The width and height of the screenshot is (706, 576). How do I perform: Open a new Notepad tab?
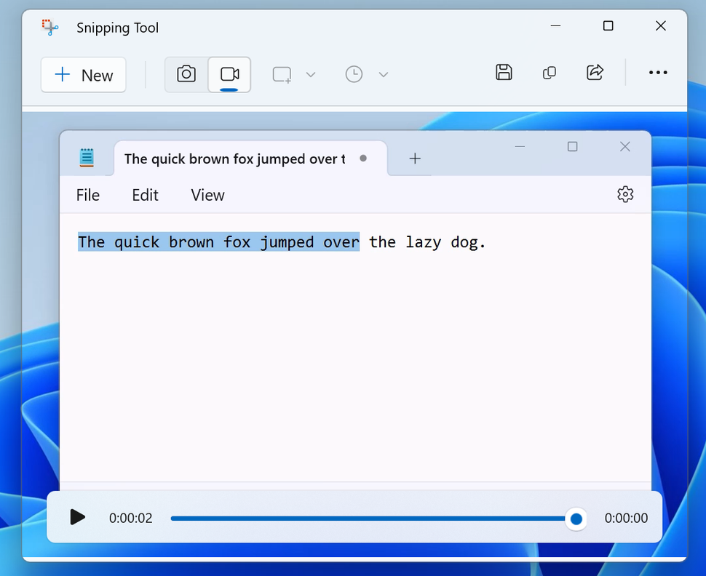click(415, 158)
